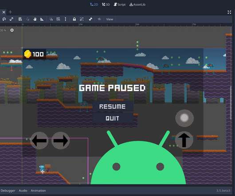Reset zoom via percentage label

(x=3, y=30)
